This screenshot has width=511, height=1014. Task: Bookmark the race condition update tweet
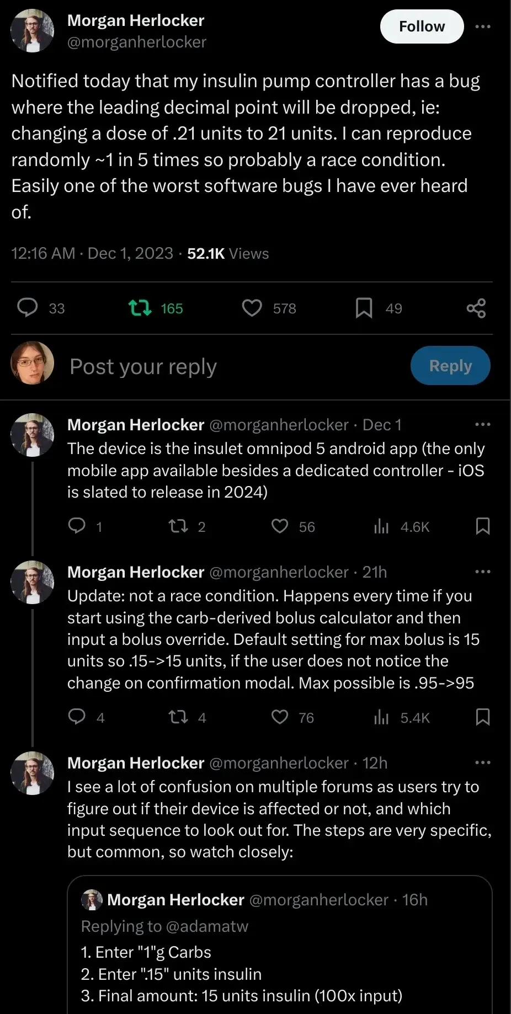(483, 717)
